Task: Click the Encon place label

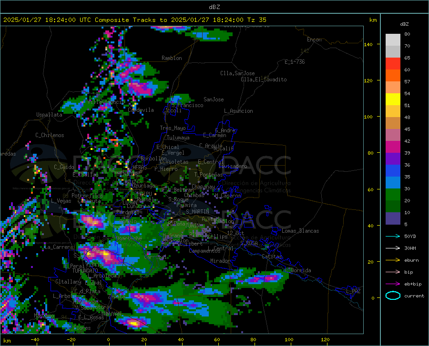Action: pos(314,40)
